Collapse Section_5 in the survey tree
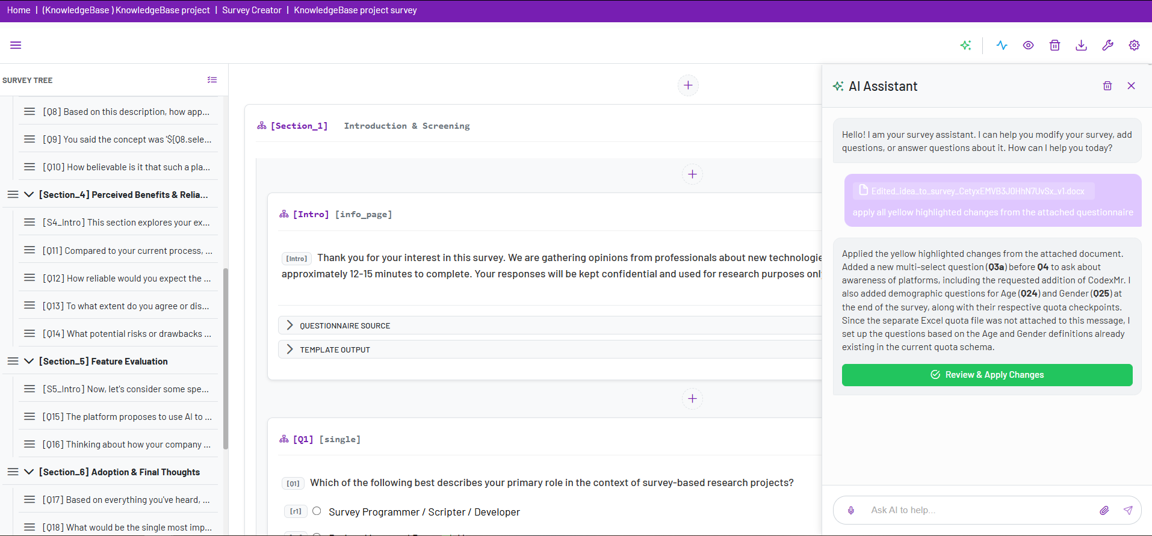 [29, 361]
